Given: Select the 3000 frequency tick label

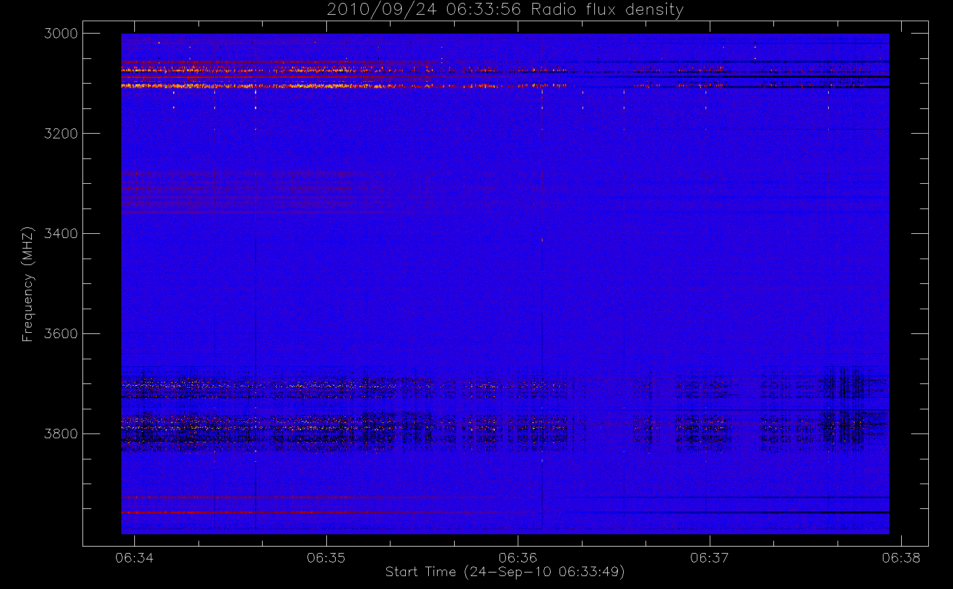Looking at the screenshot, I should coord(61,34).
